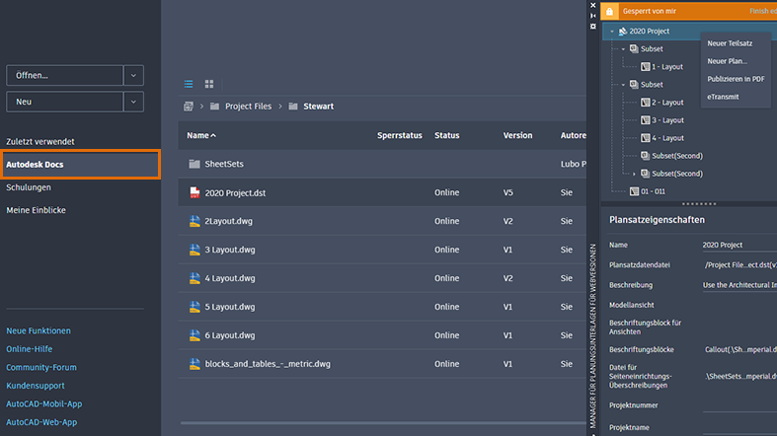Screen dimensions: 777x436
Task: Collapse the 2020 Project tree node
Action: 612,32
